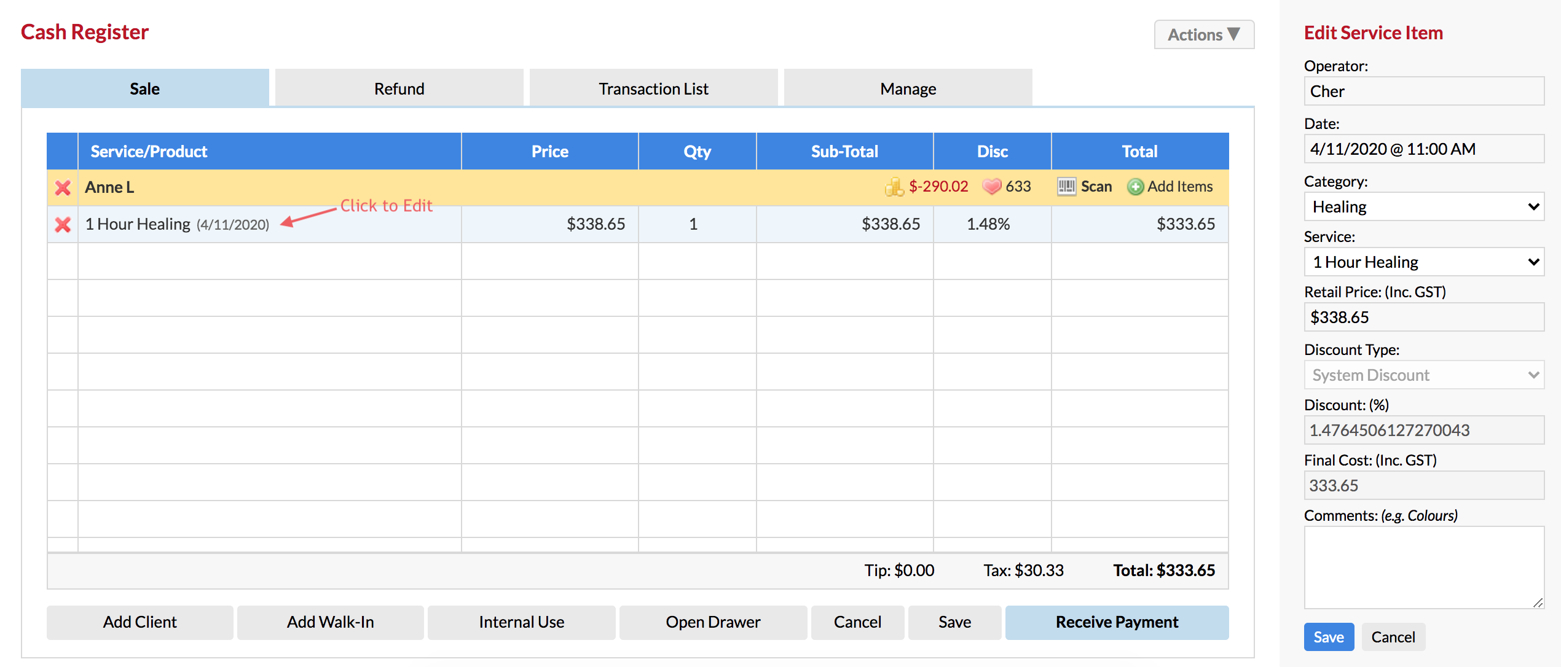Image resolution: width=1561 pixels, height=667 pixels.
Task: Click the Date field showing 4/11/2020
Action: [x=1424, y=149]
